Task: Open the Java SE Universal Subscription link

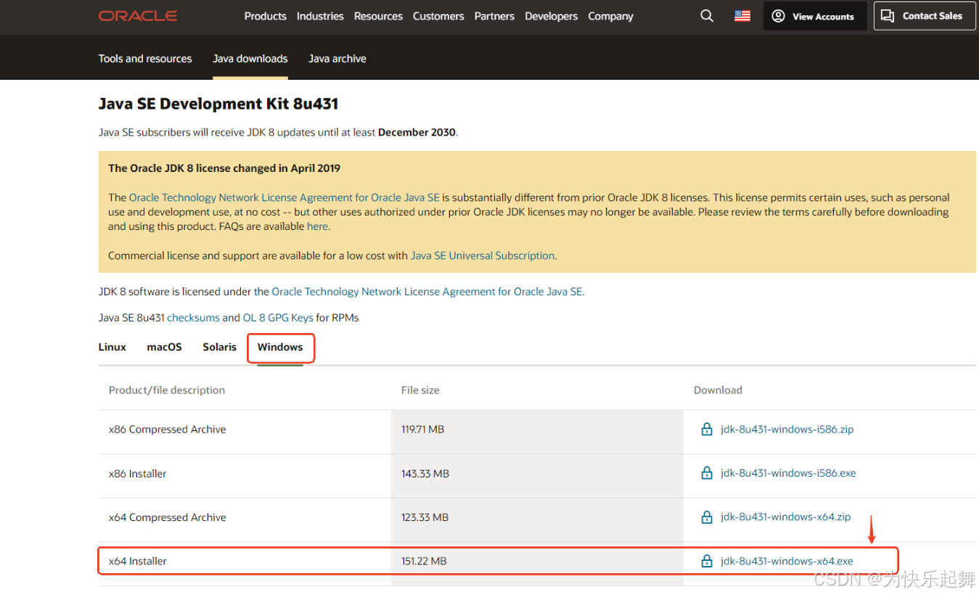Action: [483, 255]
